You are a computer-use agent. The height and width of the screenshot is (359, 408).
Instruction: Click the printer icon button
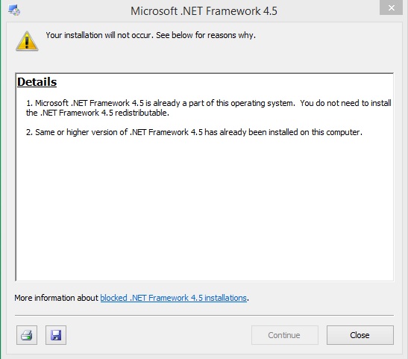(27, 335)
